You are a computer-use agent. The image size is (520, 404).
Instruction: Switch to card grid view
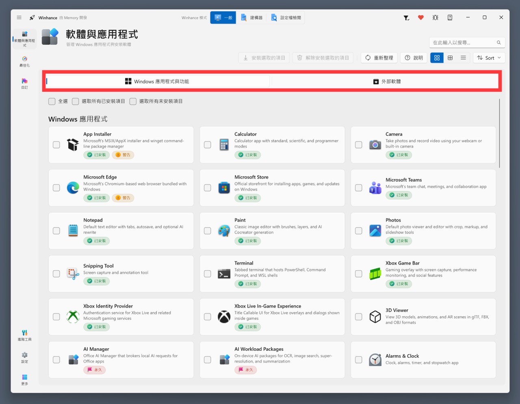tap(437, 58)
